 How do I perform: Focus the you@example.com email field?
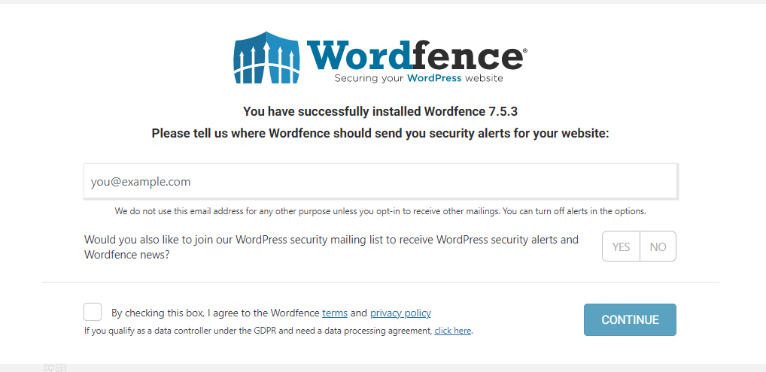tap(381, 181)
